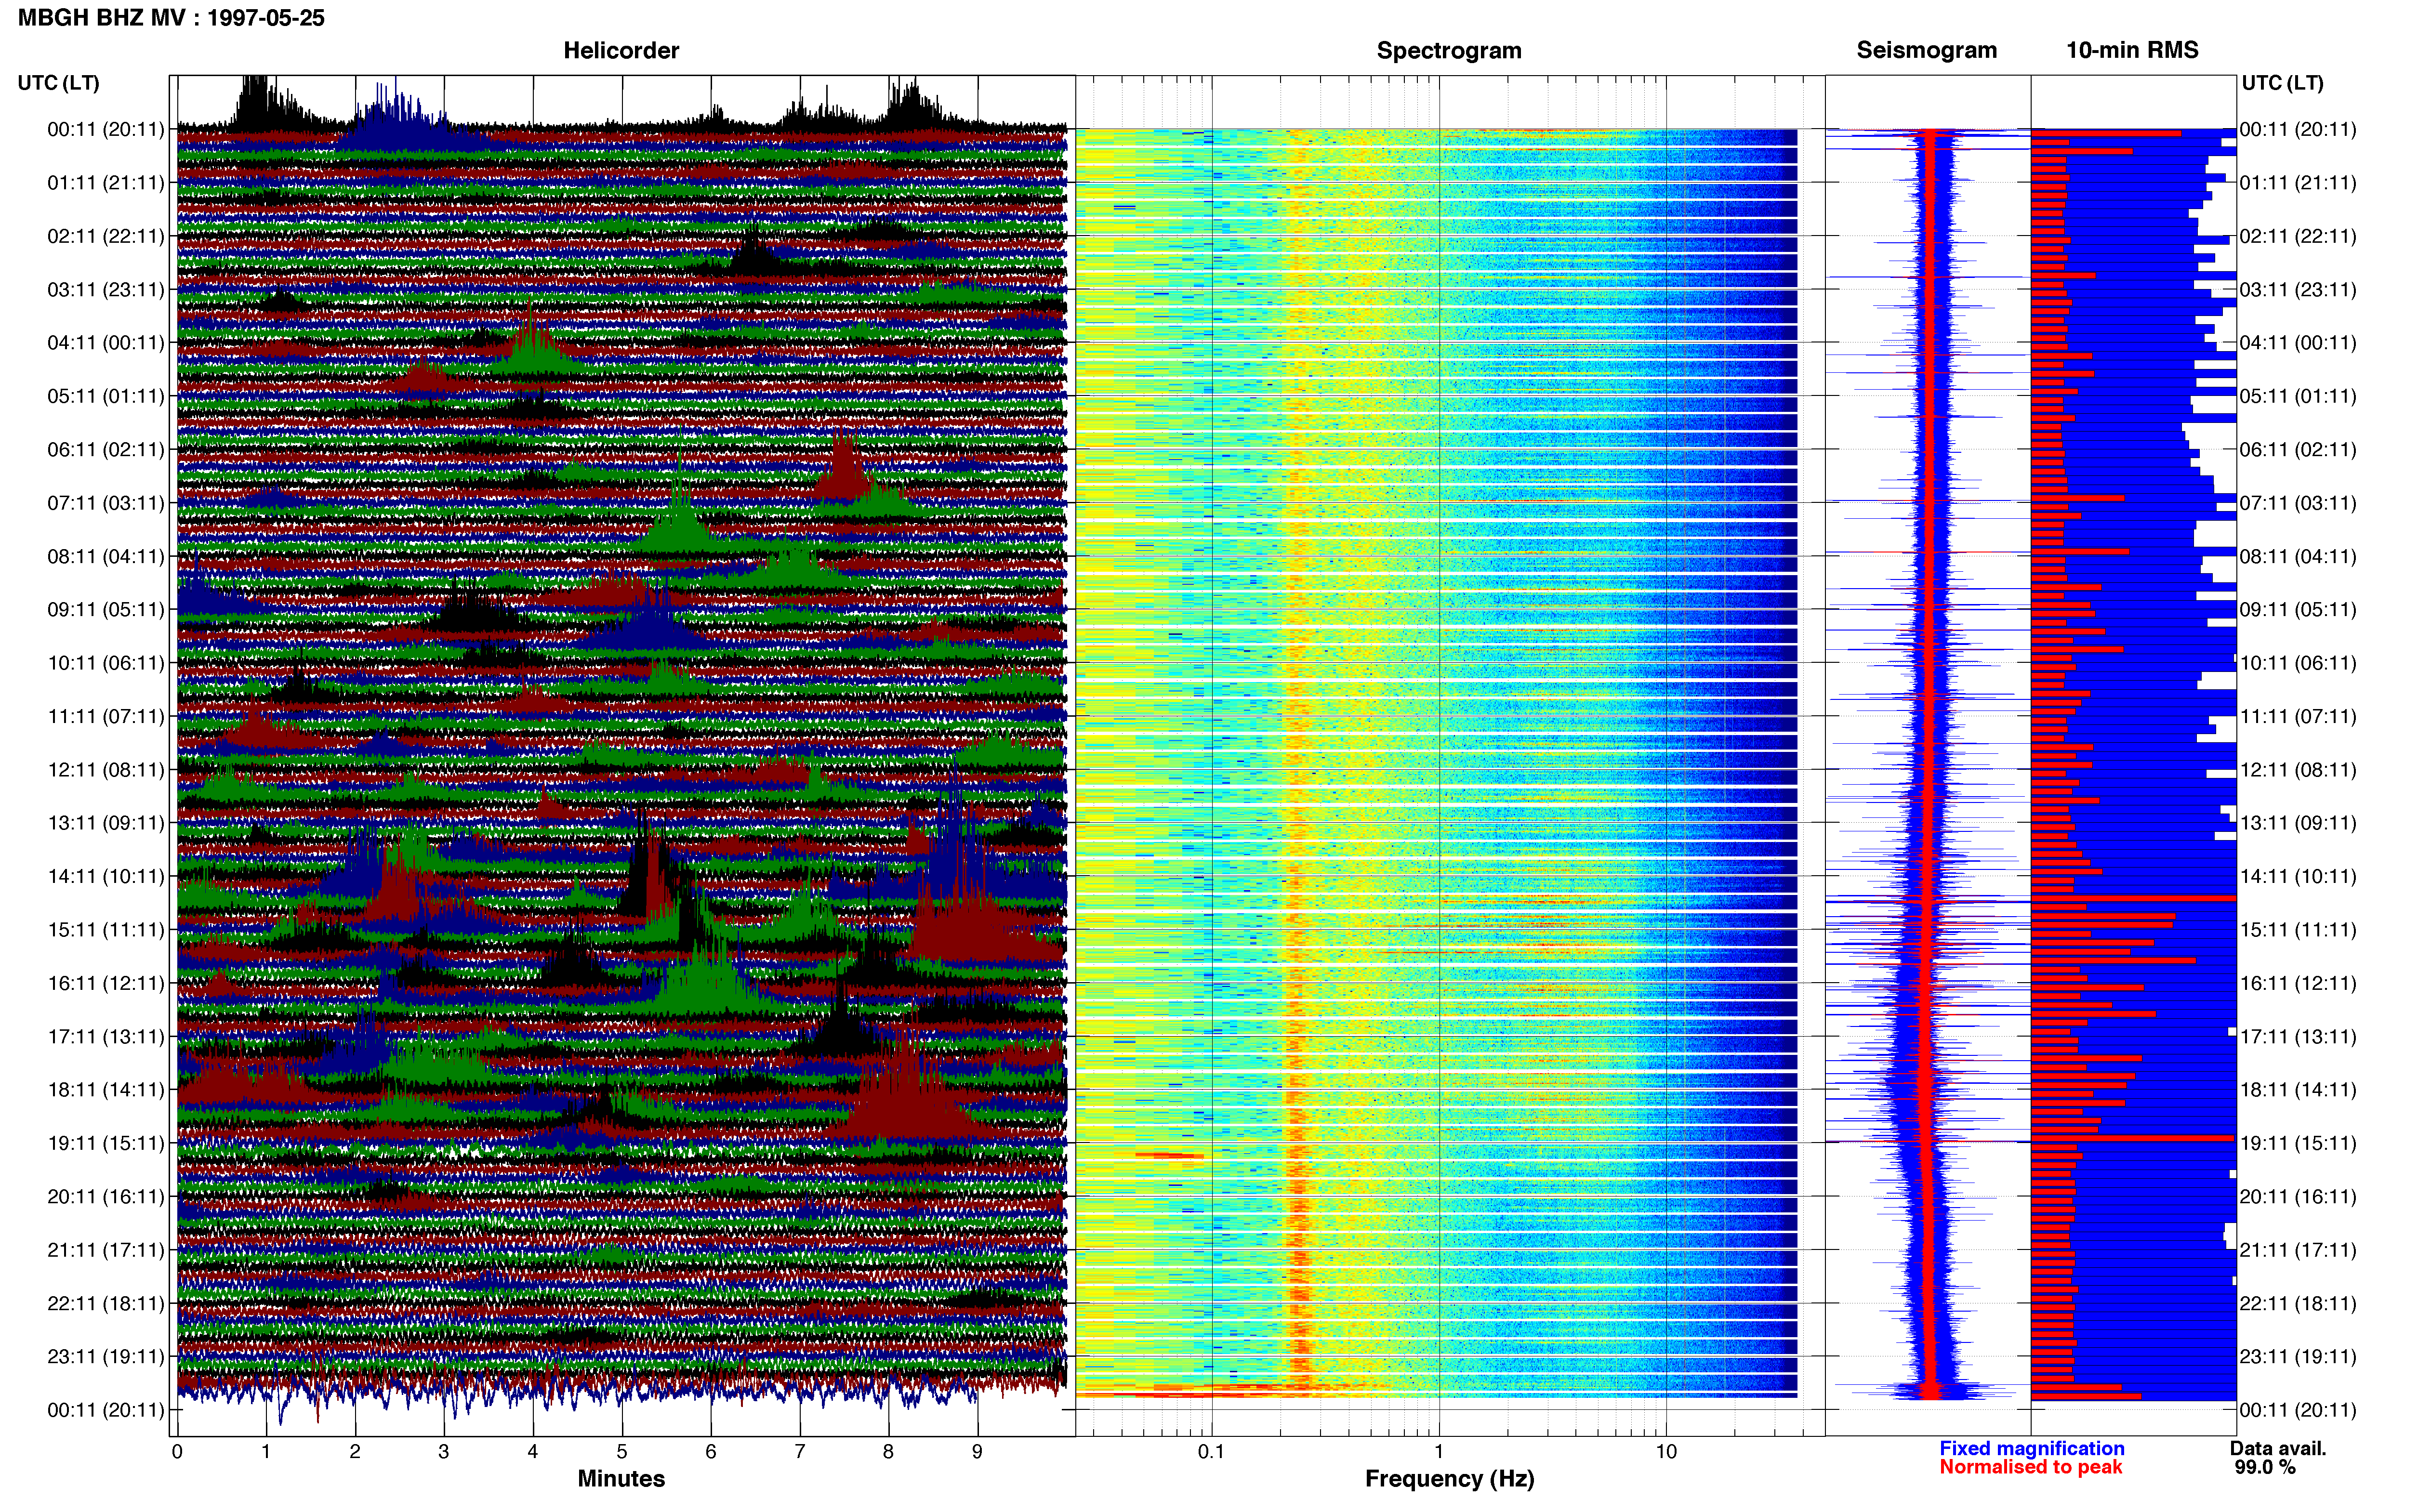Click right-axis time label '01:11 (21:11)'
2418x1512 pixels.
[x=2298, y=183]
